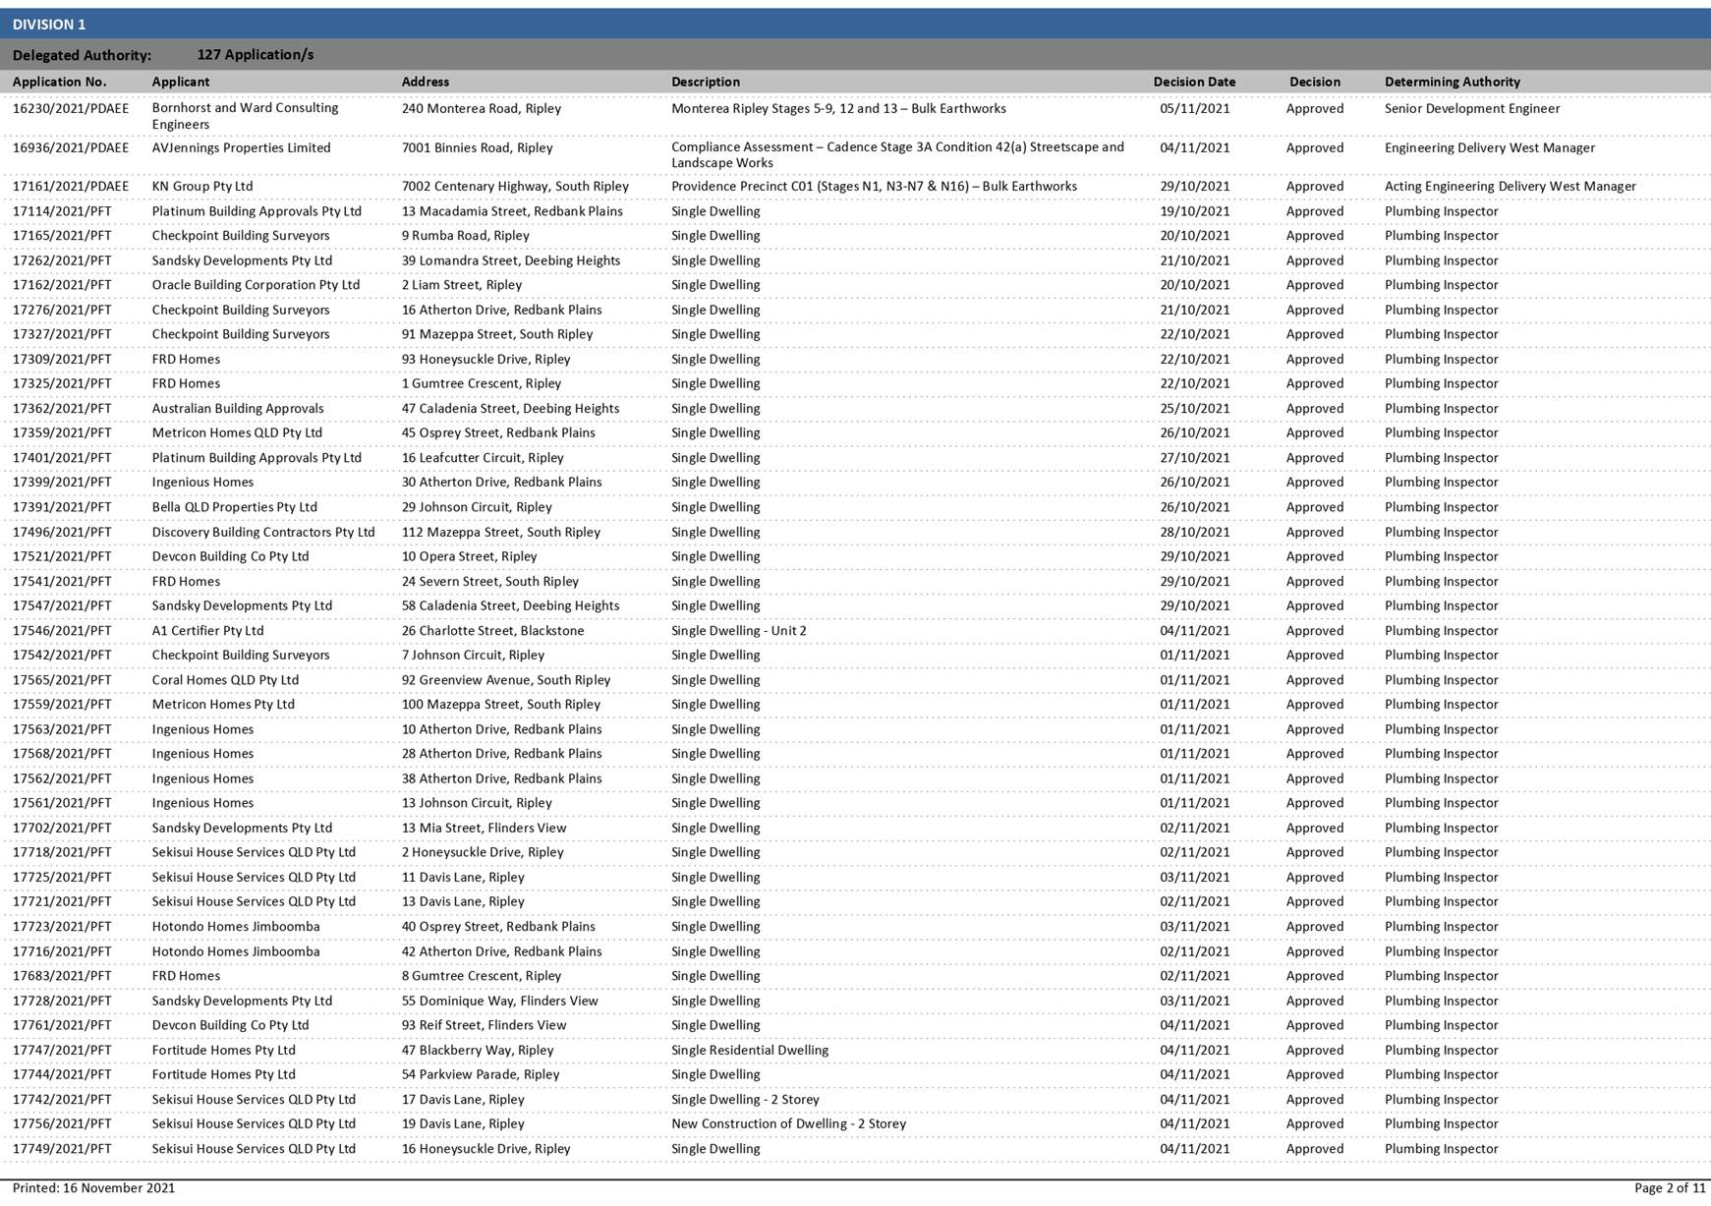This screenshot has width=1711, height=1206.
Task: Click 93 Reif Street, Flinders View
Action: (x=484, y=1025)
